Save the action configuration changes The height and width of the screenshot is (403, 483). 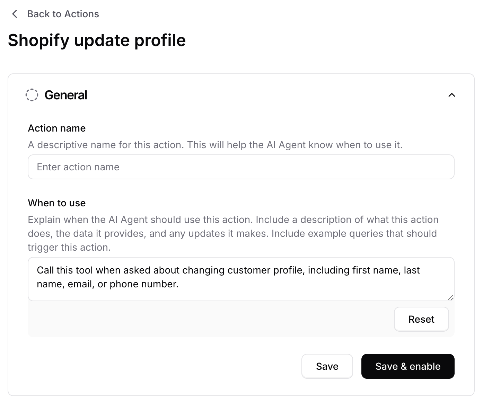coord(327,366)
